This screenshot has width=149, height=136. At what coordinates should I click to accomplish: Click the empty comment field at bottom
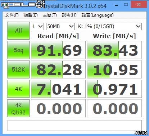(74, 126)
